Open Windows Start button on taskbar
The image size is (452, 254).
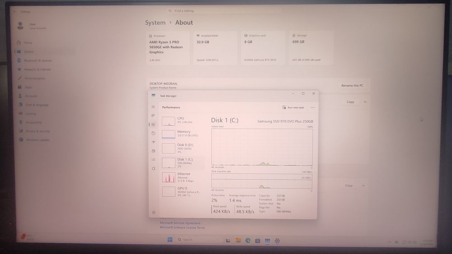point(170,240)
